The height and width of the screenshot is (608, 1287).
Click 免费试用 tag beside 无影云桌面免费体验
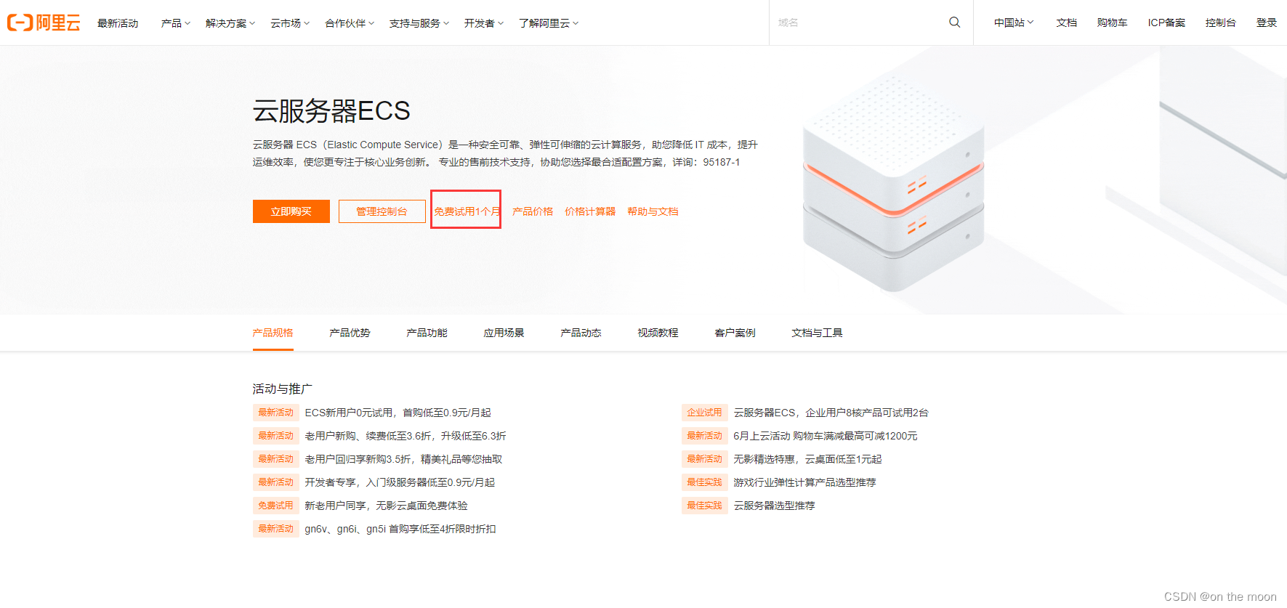point(276,506)
